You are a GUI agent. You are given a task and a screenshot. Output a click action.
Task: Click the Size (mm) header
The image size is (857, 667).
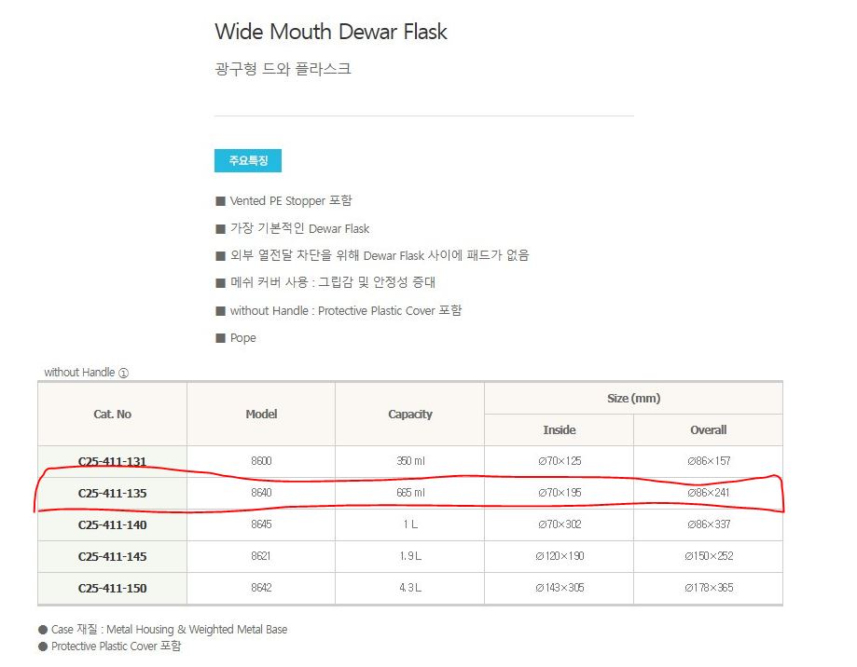point(633,398)
